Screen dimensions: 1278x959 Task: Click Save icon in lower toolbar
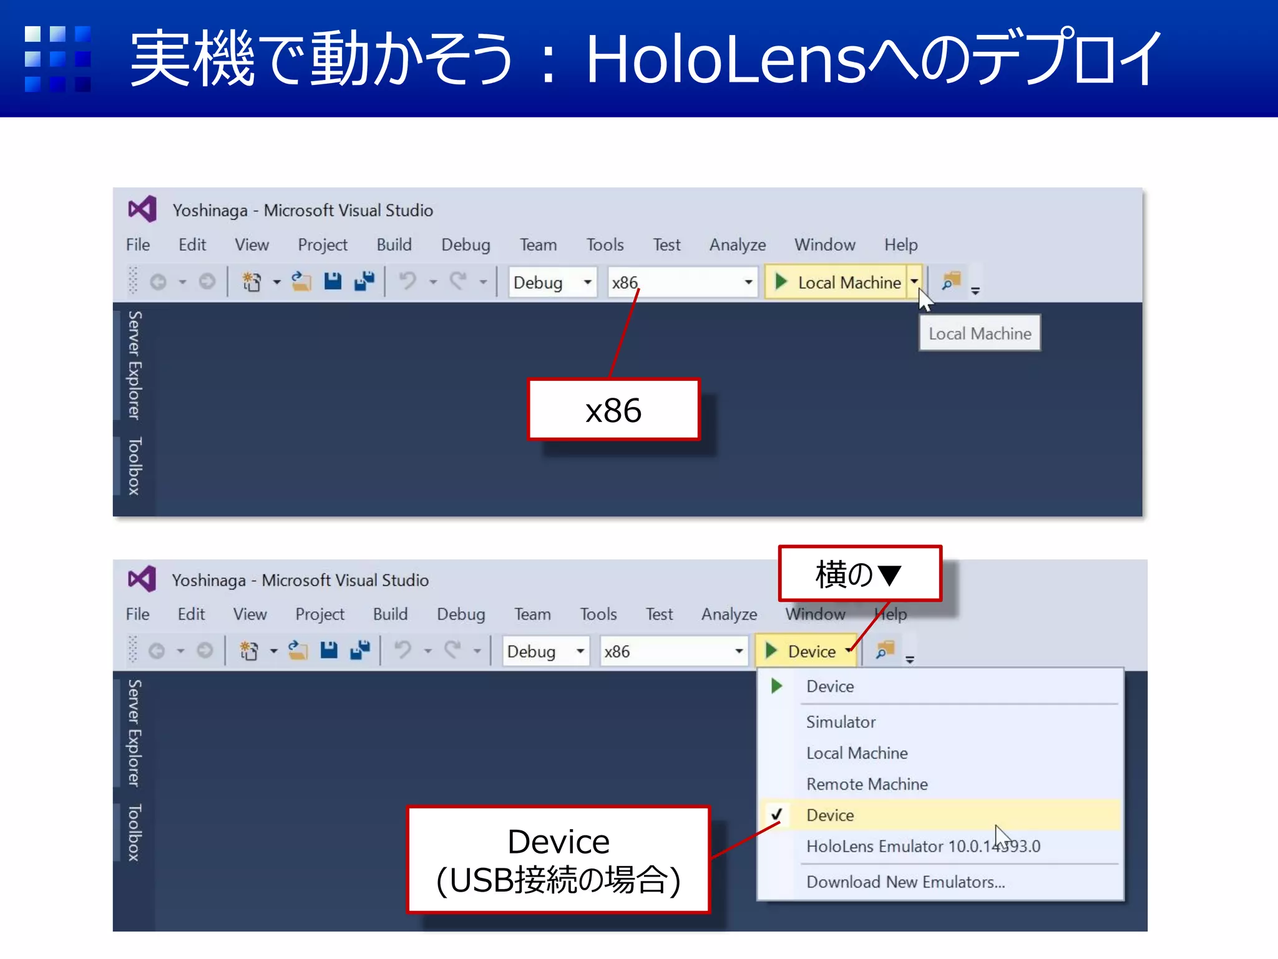click(329, 651)
